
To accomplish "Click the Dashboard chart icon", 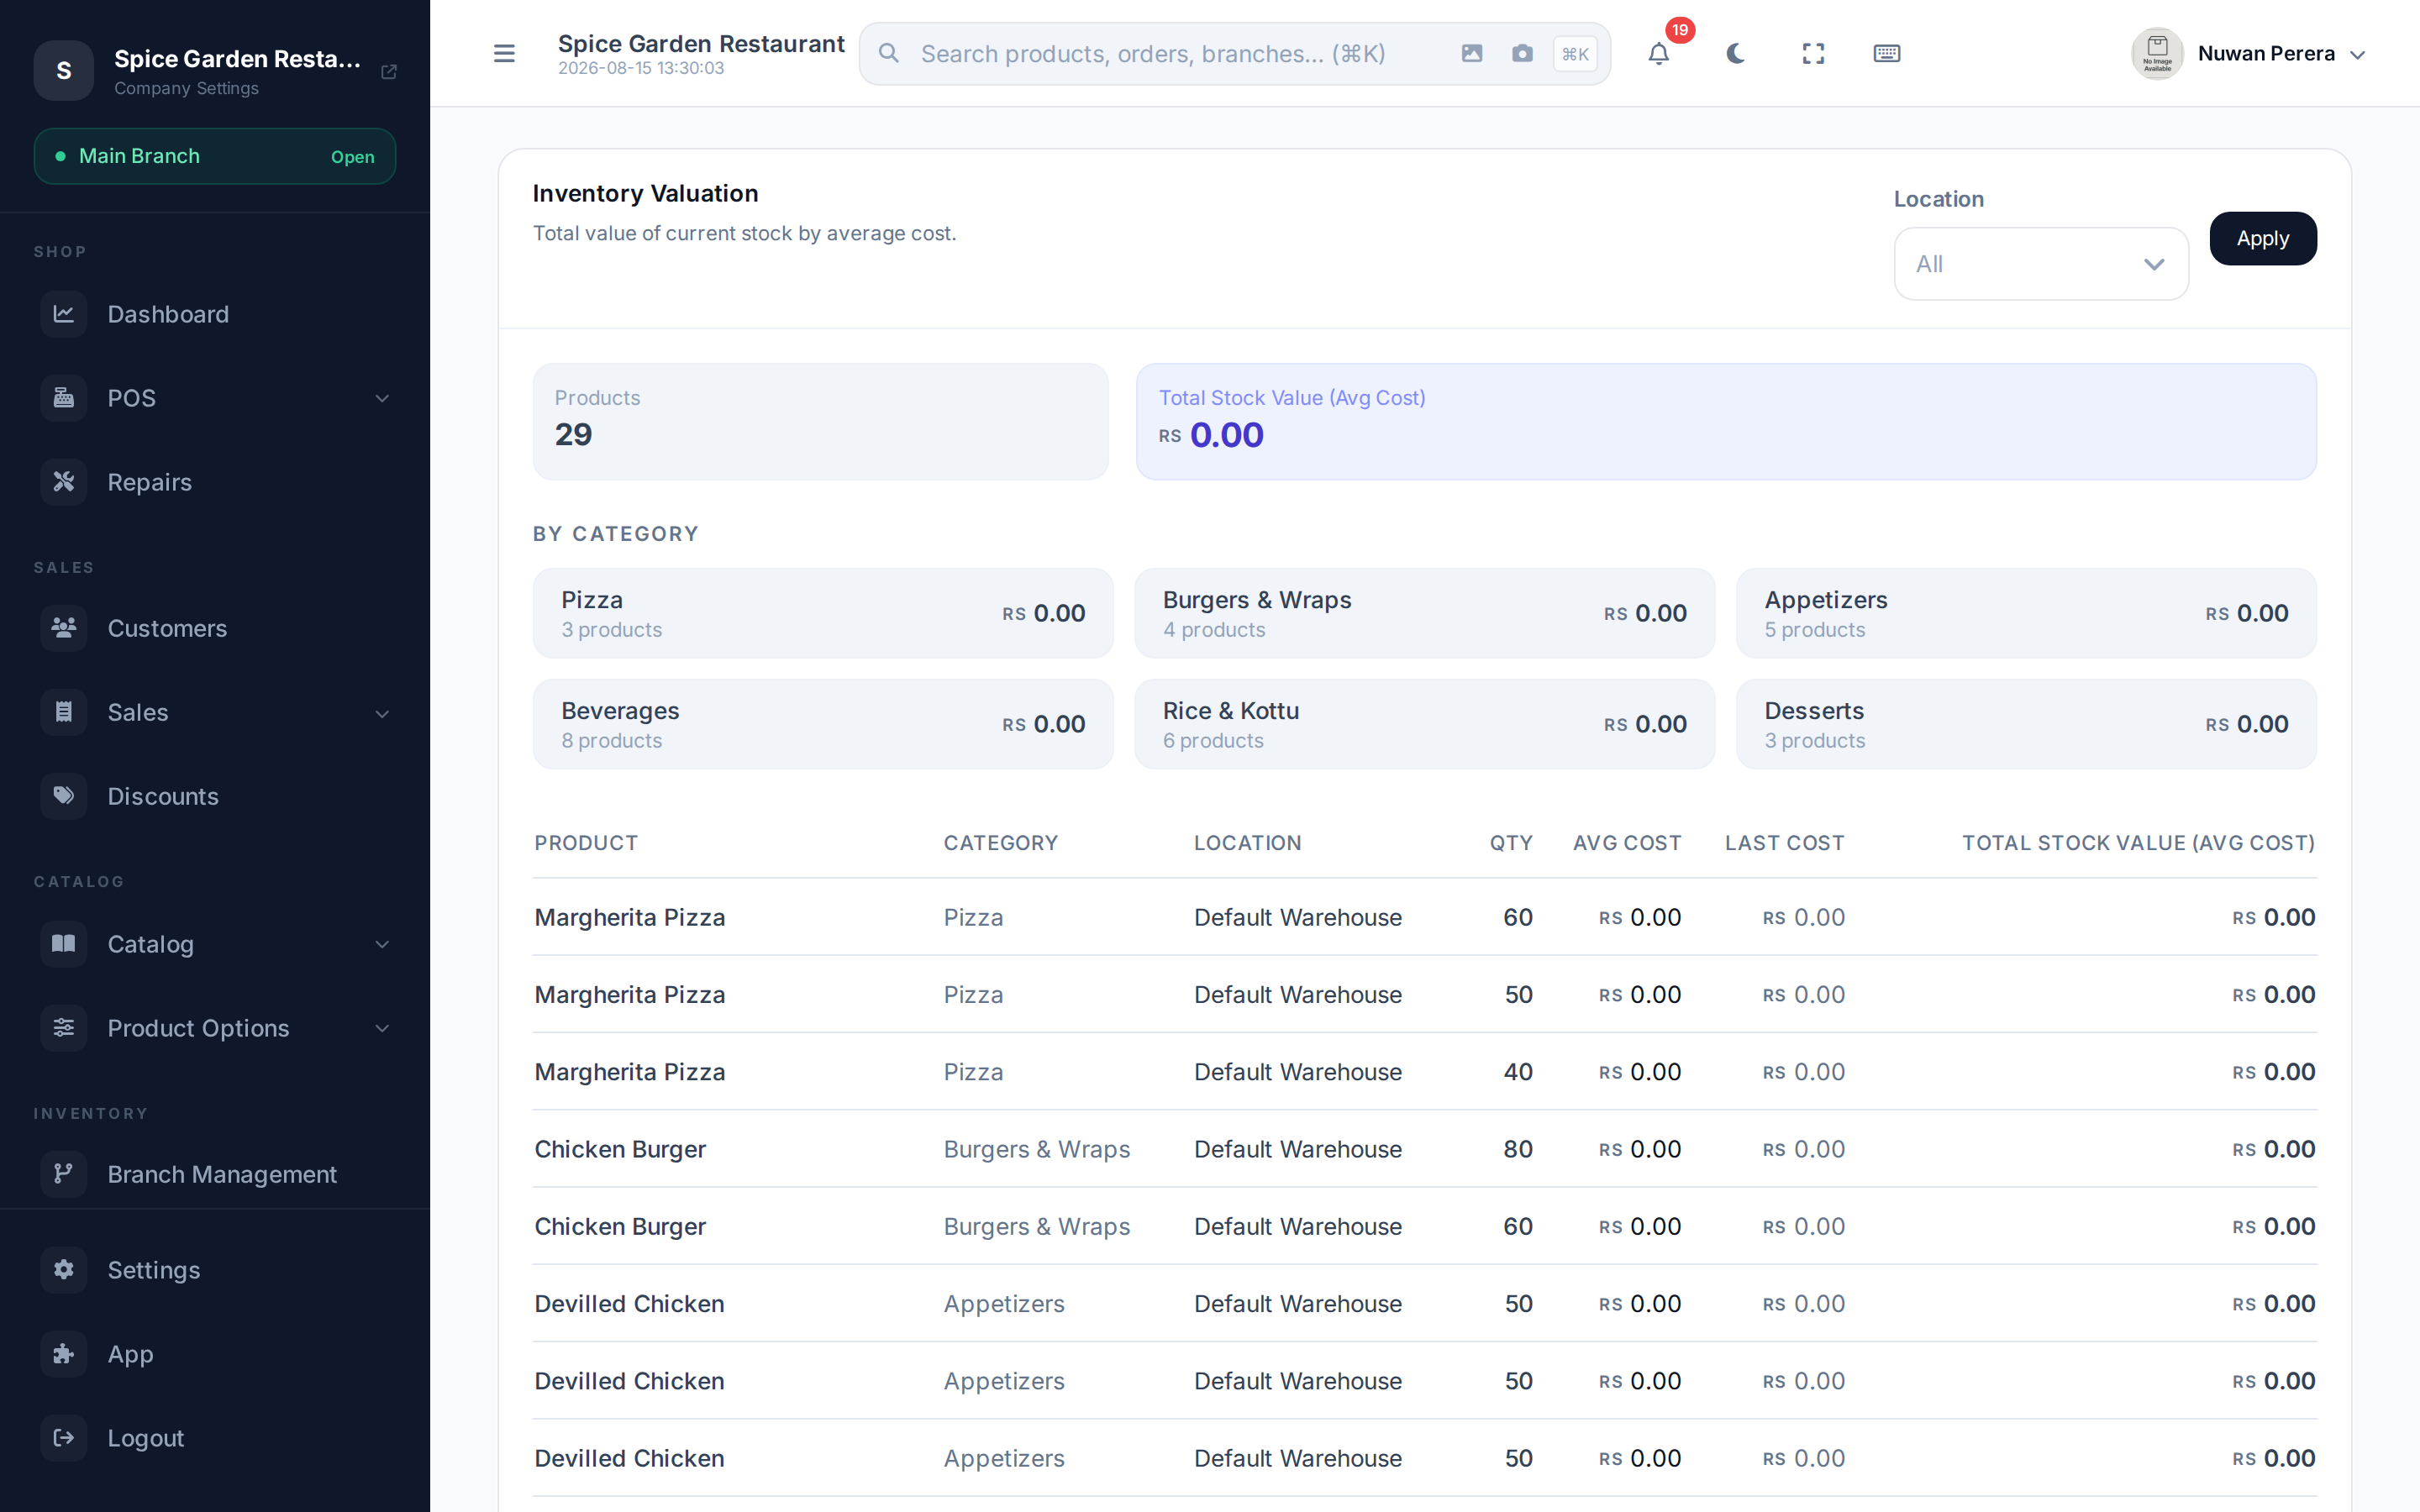I will click(64, 314).
